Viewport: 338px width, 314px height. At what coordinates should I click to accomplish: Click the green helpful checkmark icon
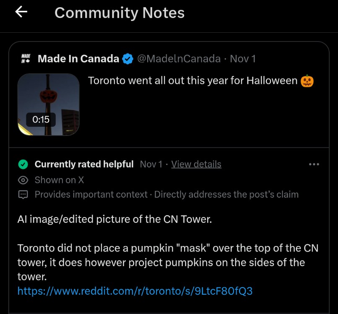pos(23,164)
